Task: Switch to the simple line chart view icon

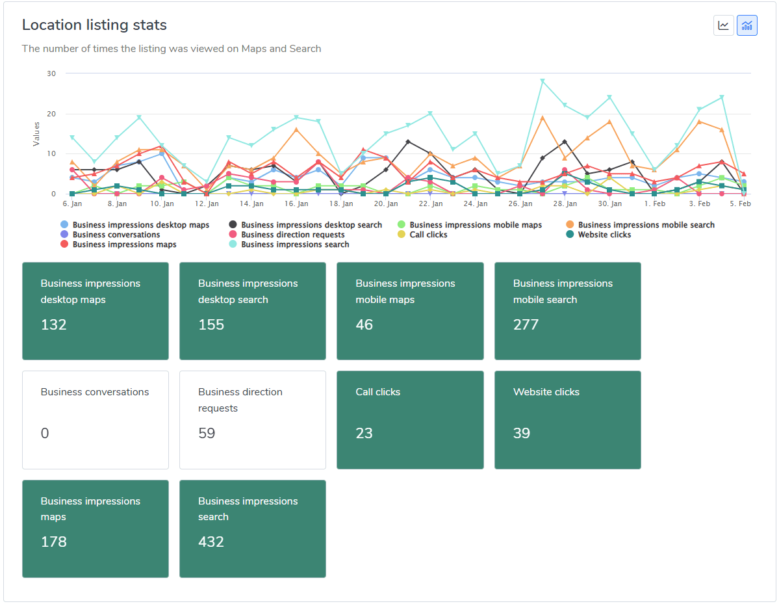Action: coord(723,25)
